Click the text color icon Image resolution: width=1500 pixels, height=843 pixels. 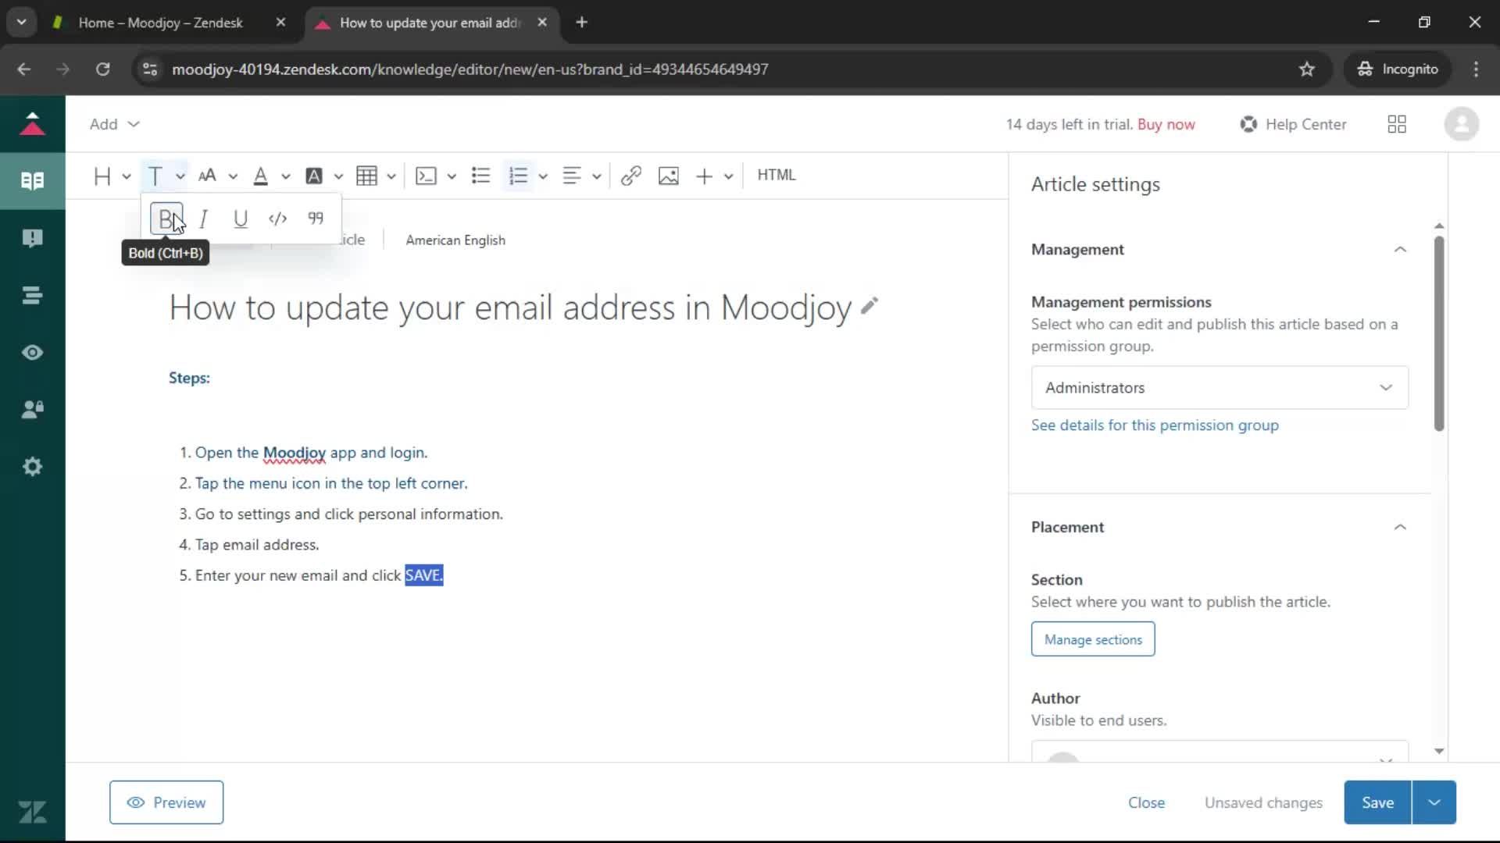(261, 176)
